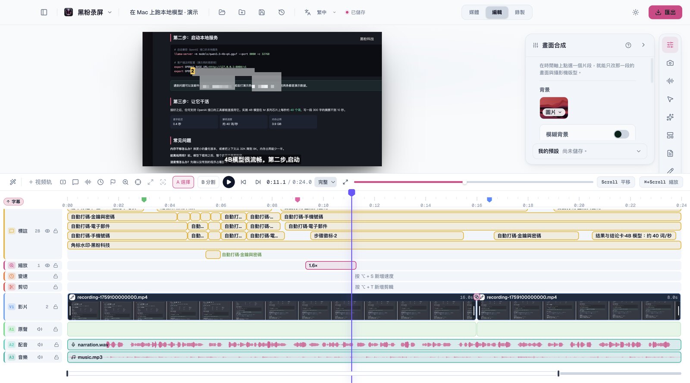Expand the 我的預設 presets dropdown
Viewport: 690px width, 383px height.
(590, 151)
